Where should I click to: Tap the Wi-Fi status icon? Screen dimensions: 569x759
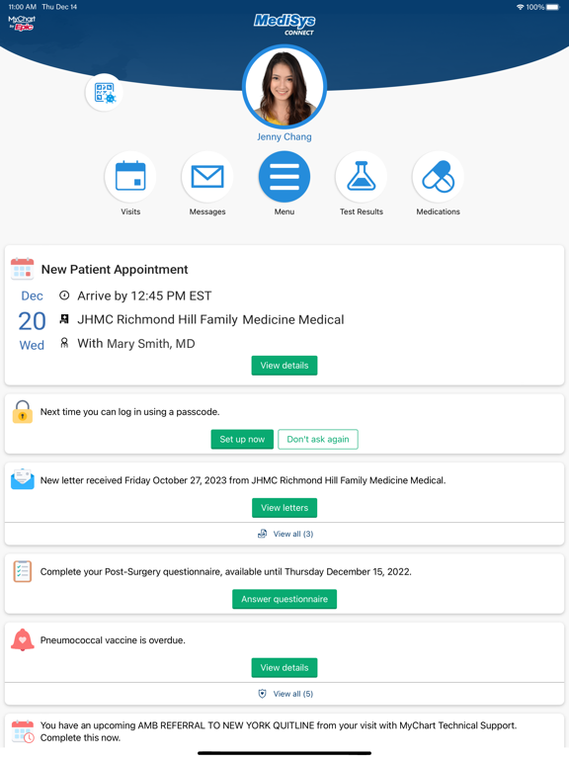[521, 7]
